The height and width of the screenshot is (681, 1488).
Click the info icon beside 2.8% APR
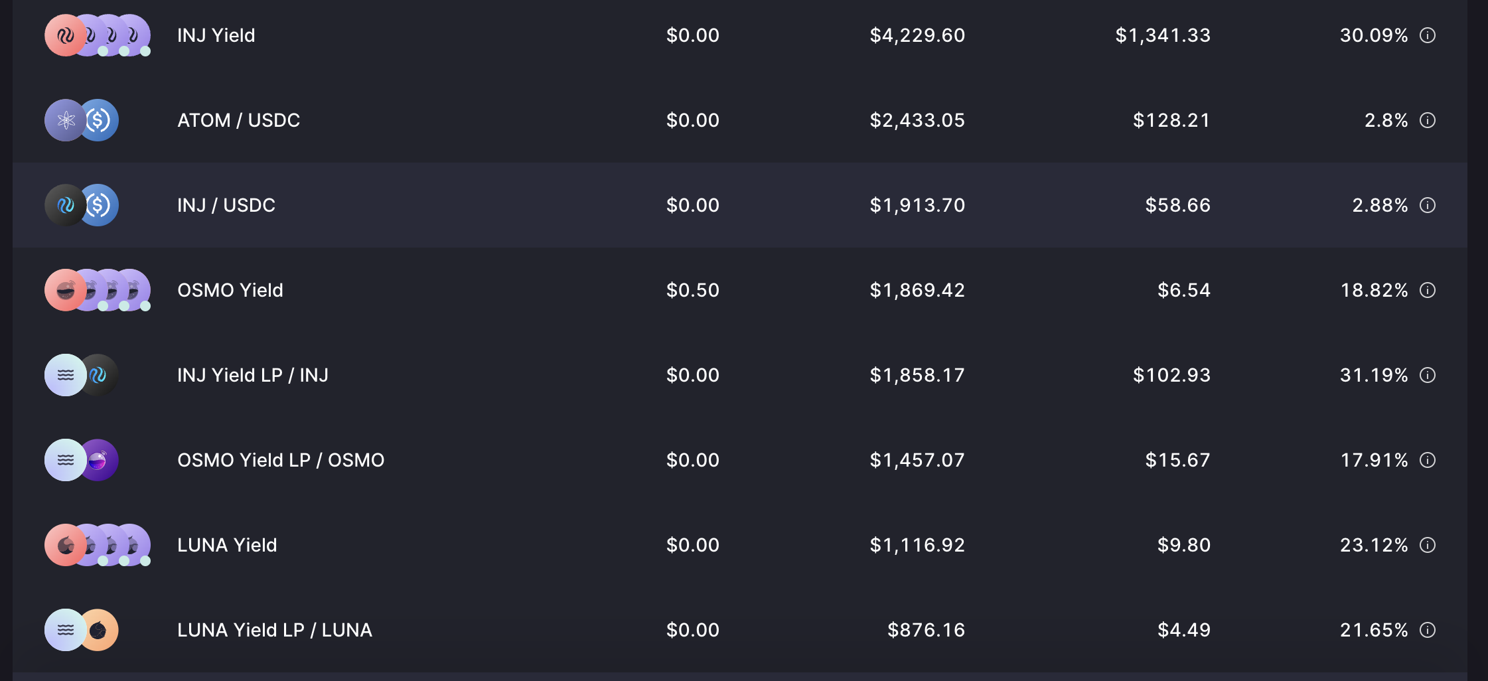(1428, 120)
